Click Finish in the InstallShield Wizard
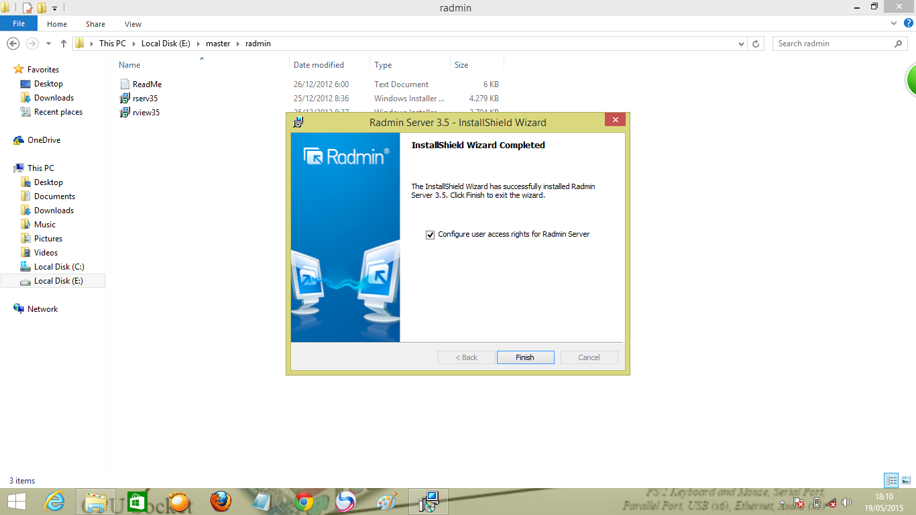 [525, 357]
